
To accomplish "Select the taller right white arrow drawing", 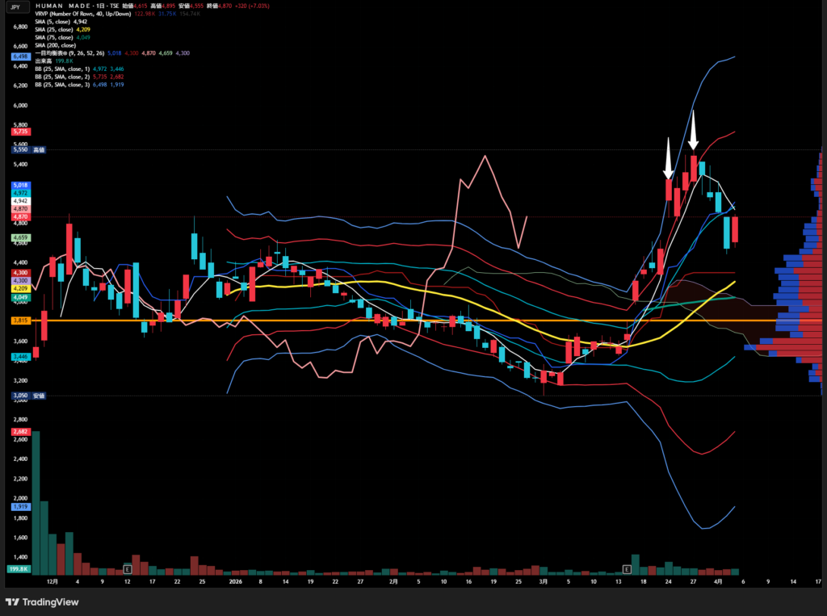I will click(693, 131).
